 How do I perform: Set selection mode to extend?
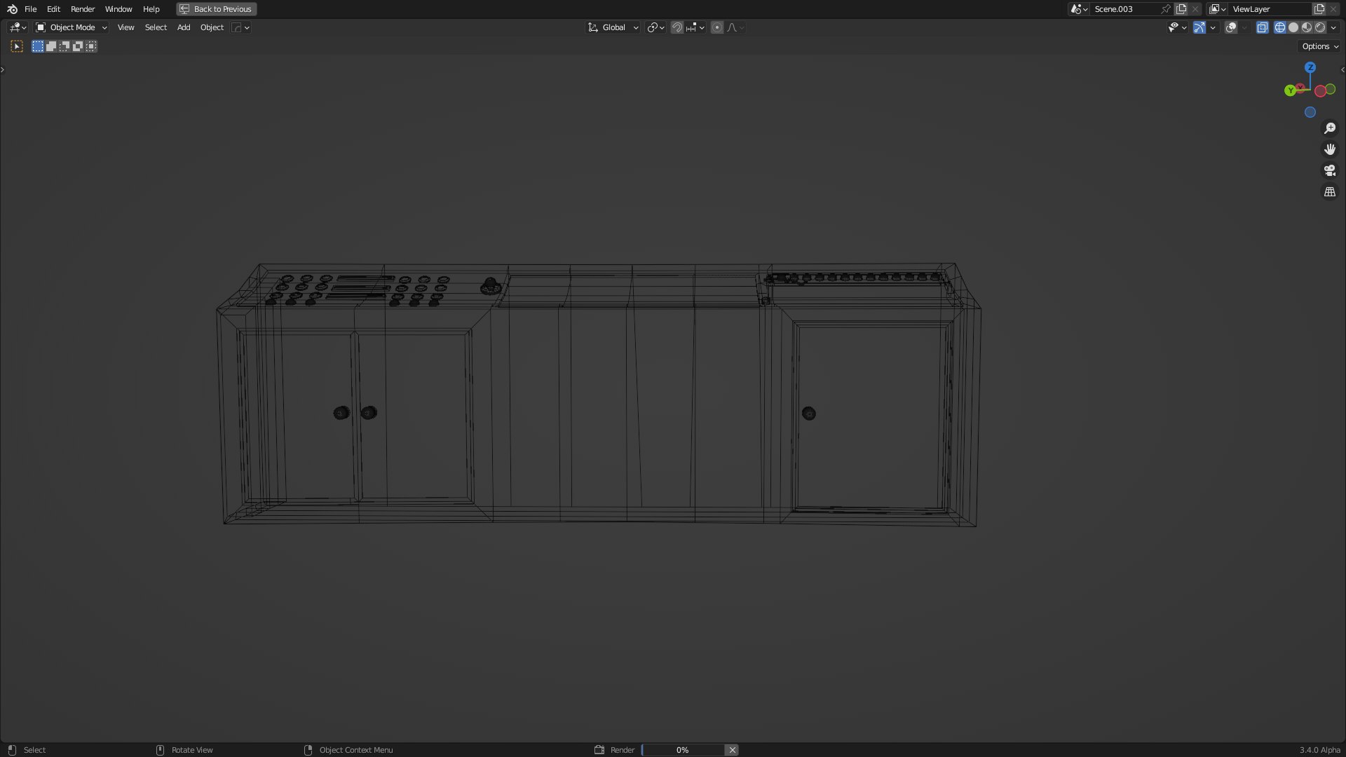click(51, 46)
